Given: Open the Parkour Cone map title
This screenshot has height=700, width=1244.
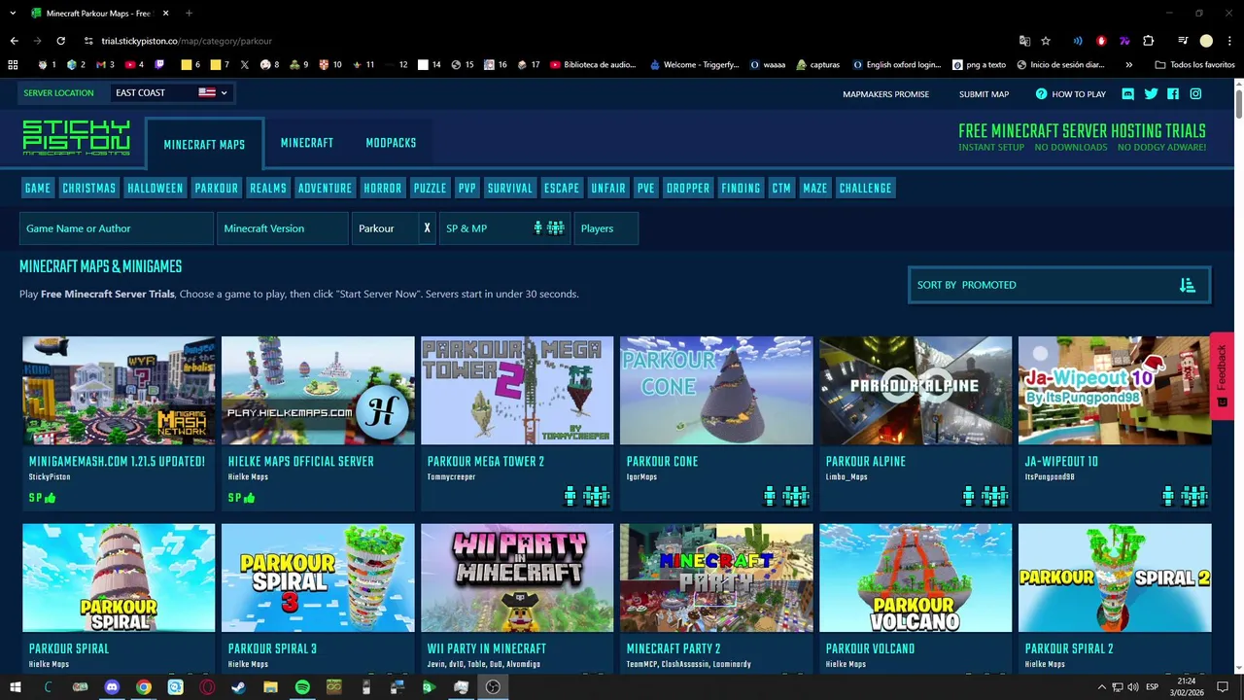Looking at the screenshot, I should 662,462.
